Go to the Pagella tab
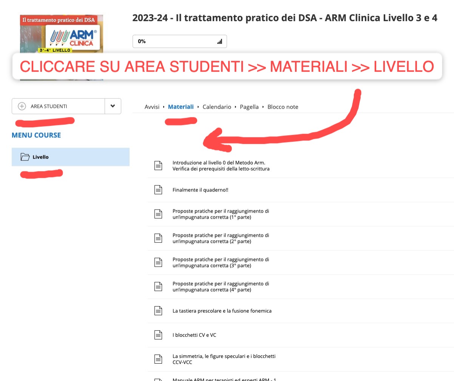The height and width of the screenshot is (381, 454). click(x=249, y=107)
